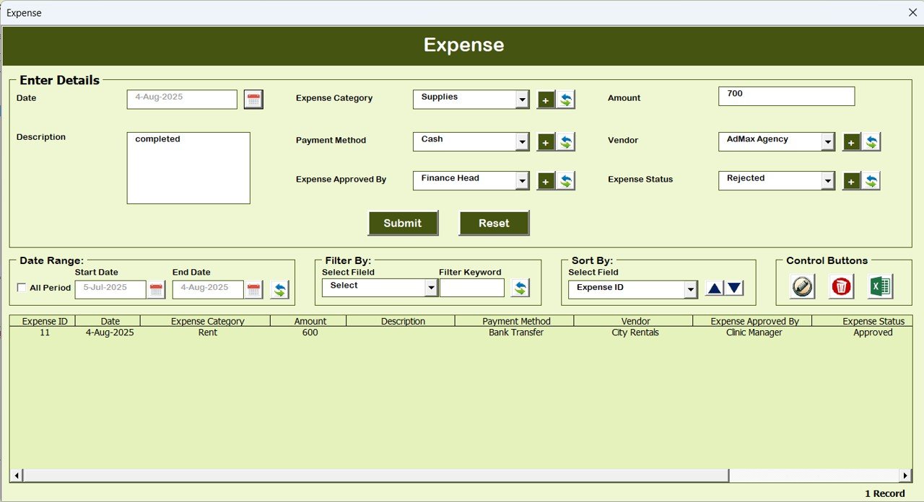
Task: Refresh the Date Range filter
Action: 280,290
